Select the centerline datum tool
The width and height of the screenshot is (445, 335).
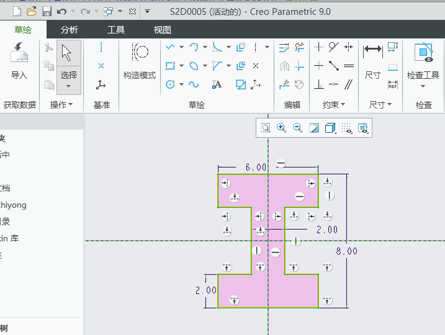point(101,47)
